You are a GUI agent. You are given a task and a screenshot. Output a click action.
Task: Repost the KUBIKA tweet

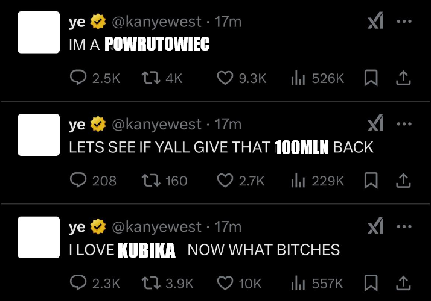coord(148,282)
